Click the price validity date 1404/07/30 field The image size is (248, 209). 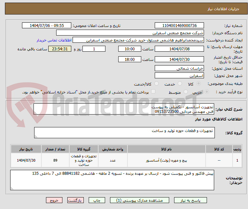coord(179,60)
